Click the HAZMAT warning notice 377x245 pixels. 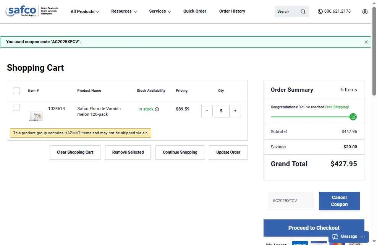point(81,133)
